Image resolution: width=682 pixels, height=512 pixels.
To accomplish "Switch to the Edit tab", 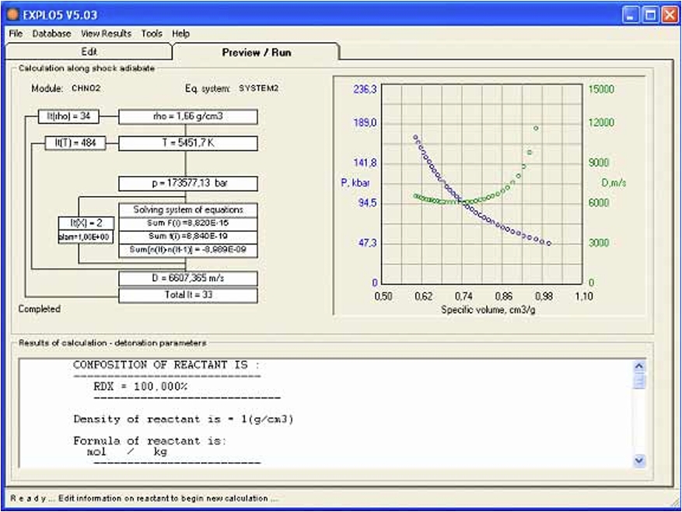I will (89, 52).
